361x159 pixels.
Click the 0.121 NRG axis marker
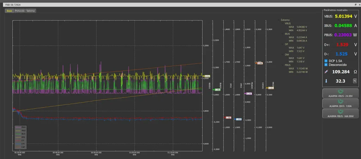[x=270, y=88]
